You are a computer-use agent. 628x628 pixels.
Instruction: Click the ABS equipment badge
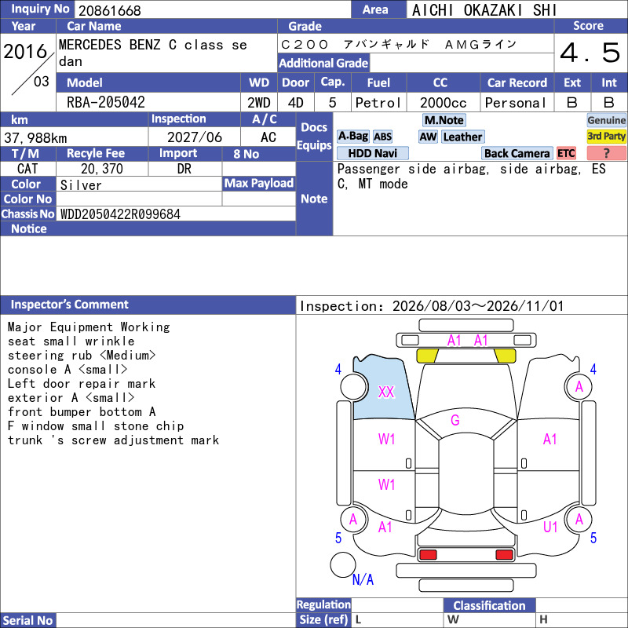[x=382, y=137]
